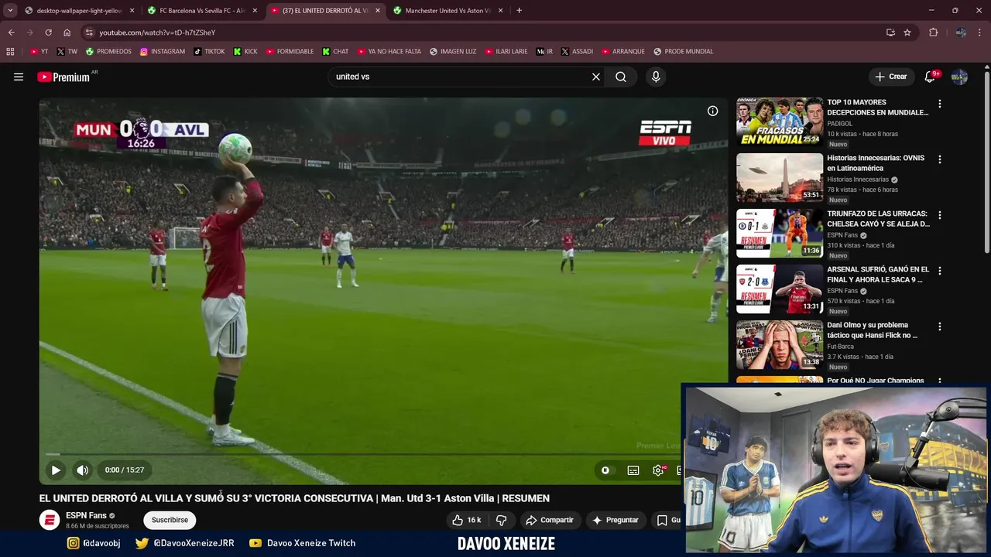Expand the tab search dropdown
Viewport: 991px width, 557px height.
[x=10, y=11]
